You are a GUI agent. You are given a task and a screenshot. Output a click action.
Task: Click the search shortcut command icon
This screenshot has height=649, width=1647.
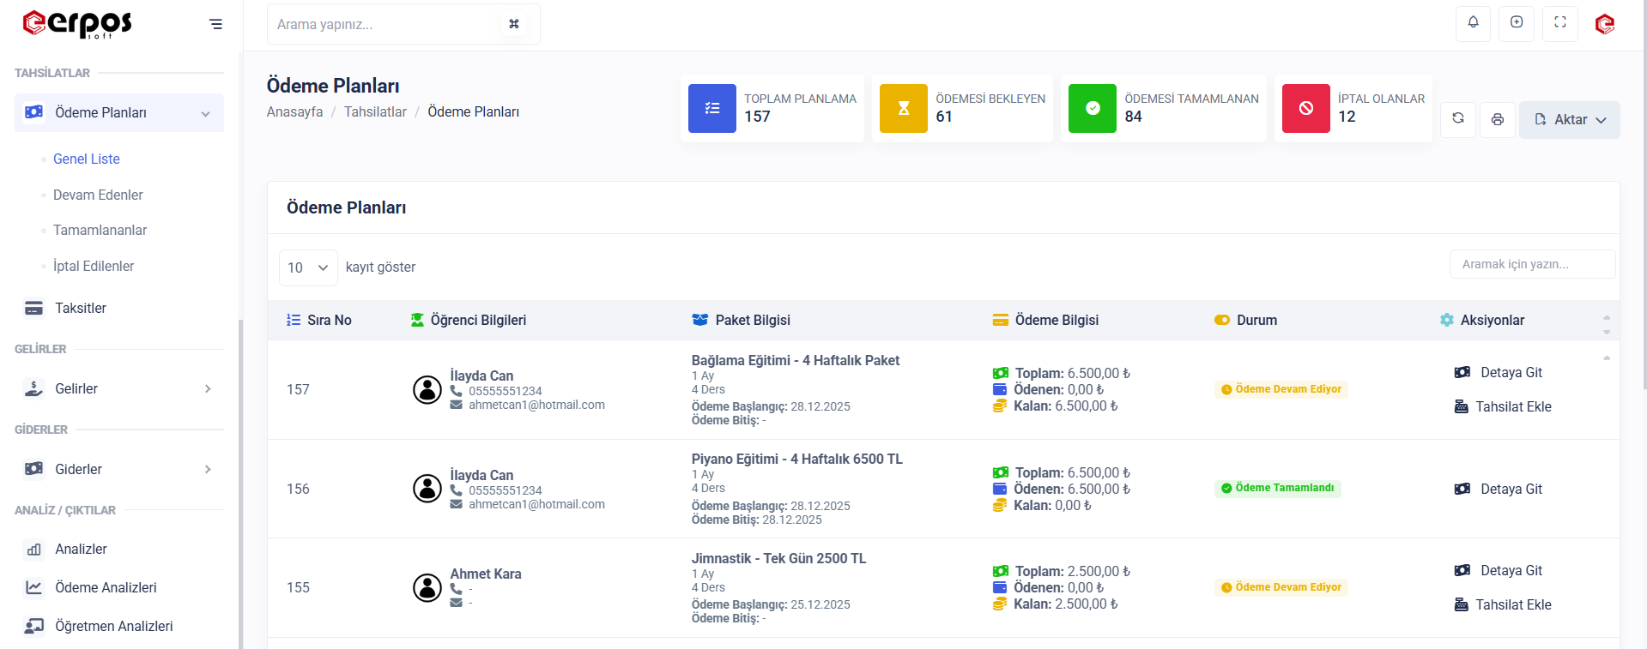point(513,24)
